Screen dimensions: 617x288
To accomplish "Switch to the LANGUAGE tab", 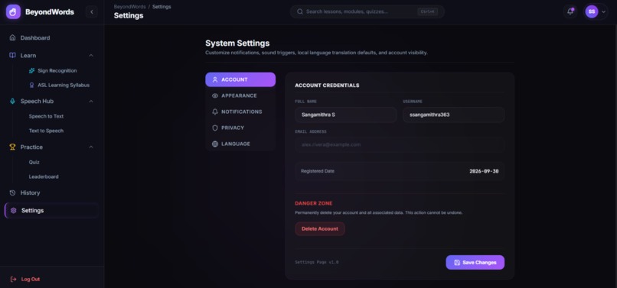I will pyautogui.click(x=240, y=144).
